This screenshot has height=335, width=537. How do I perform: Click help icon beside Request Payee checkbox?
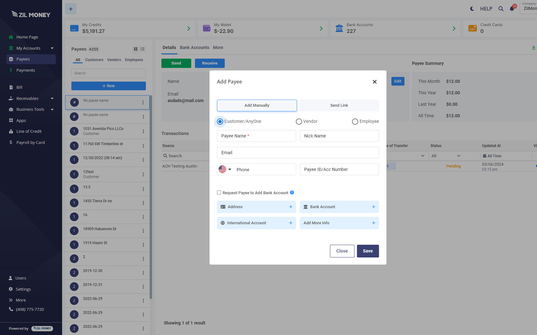click(292, 193)
